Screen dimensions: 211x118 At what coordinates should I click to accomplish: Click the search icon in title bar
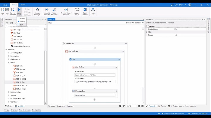(x=172, y=5)
